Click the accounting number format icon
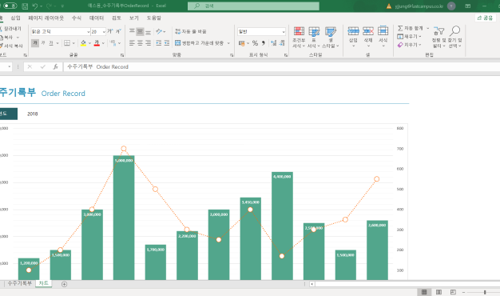This screenshot has height=296, width=500. point(242,42)
